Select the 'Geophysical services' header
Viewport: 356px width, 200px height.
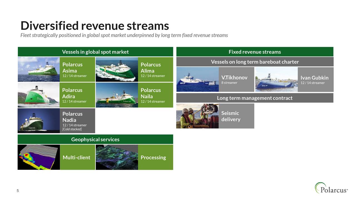[x=95, y=139]
